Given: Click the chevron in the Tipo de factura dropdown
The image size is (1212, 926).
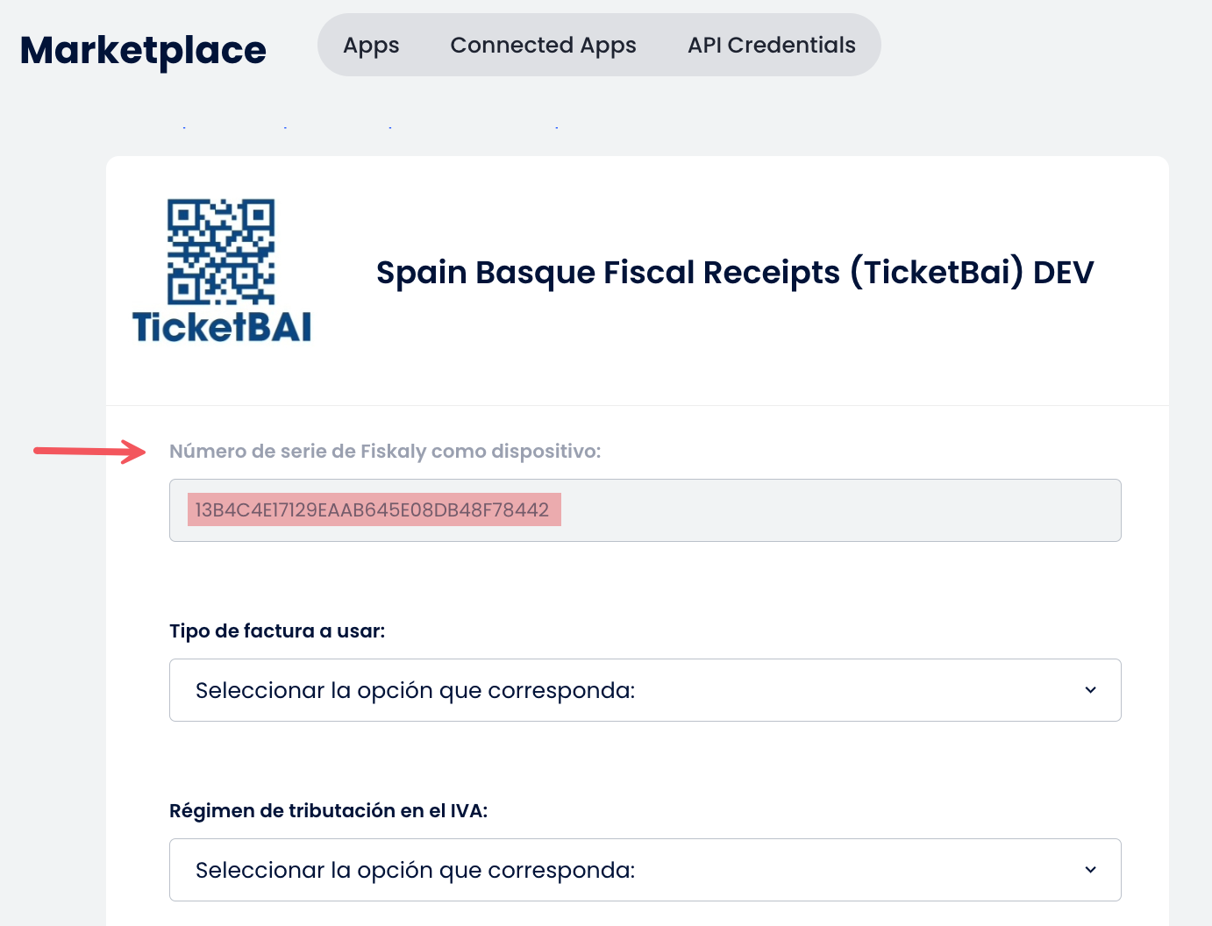Looking at the screenshot, I should [x=1090, y=690].
